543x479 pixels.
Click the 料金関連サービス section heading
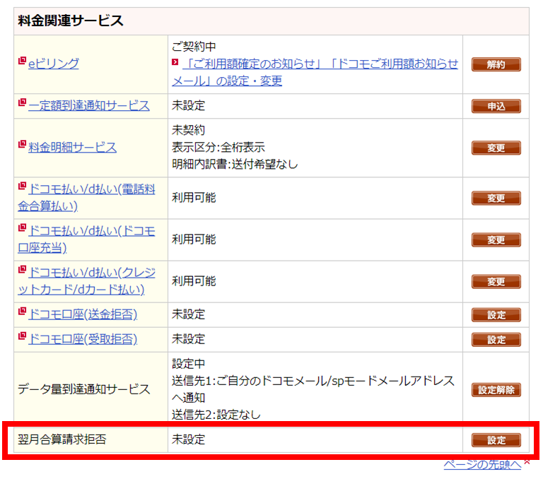coord(71,20)
